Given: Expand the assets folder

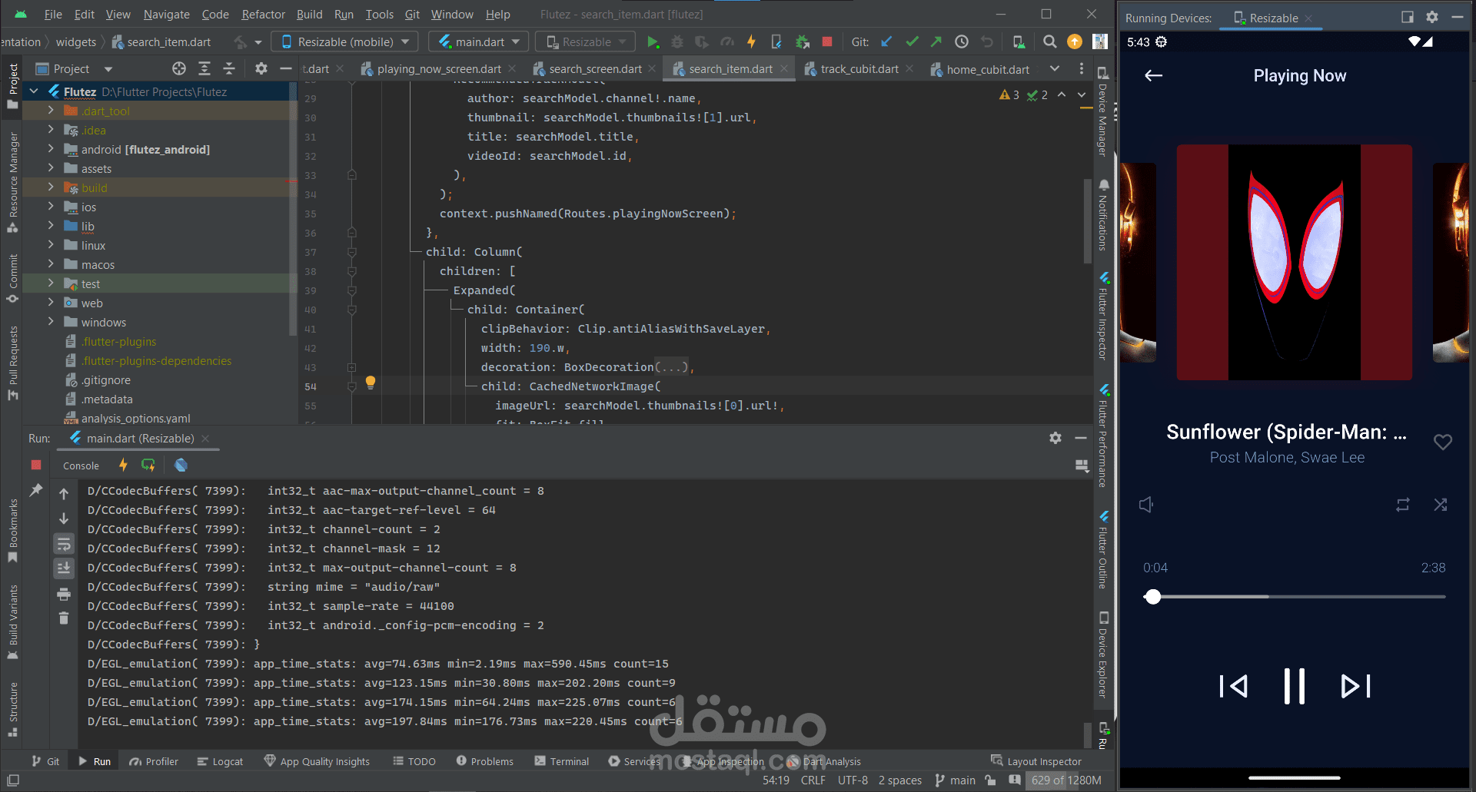Looking at the screenshot, I should point(51,168).
